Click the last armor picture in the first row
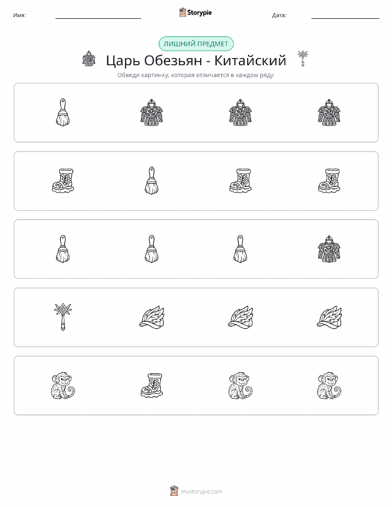Image resolution: width=392 pixels, height=507 pixels. point(329,112)
